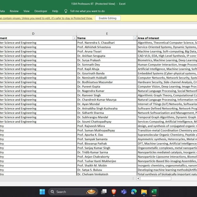
Task: Click the Tell me lightbulb icon
Action: coord(66,11)
